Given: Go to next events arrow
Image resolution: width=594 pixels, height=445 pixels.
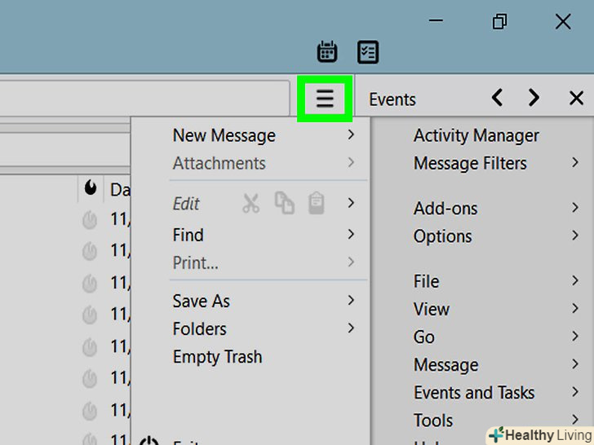Looking at the screenshot, I should (x=534, y=98).
